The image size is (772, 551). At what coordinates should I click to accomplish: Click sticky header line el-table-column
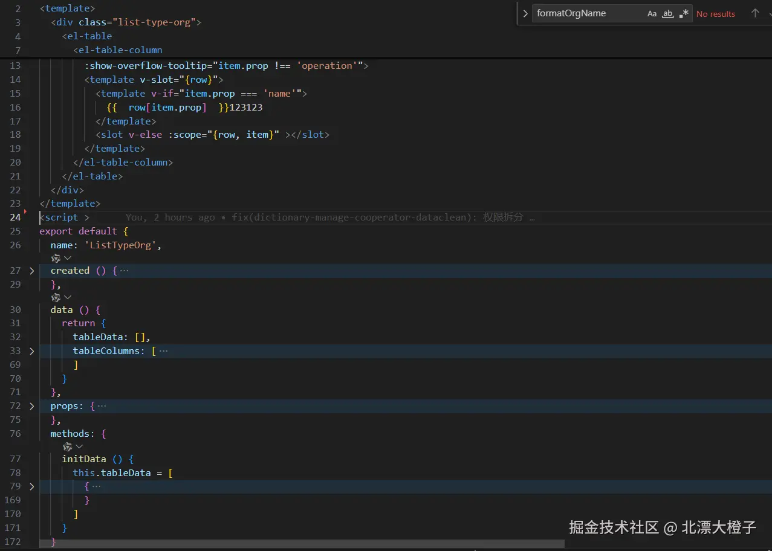tap(118, 50)
